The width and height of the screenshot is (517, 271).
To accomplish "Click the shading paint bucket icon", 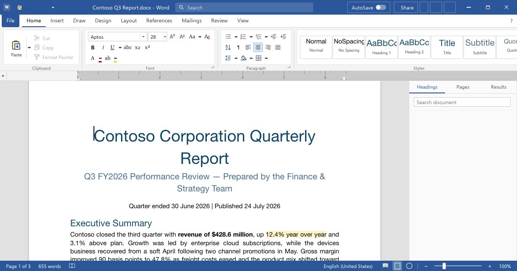I will [x=243, y=58].
